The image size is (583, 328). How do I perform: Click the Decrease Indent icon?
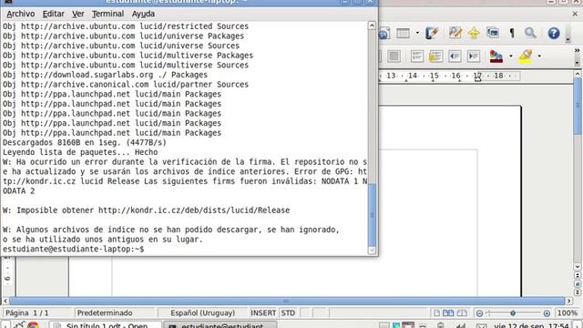[455, 56]
